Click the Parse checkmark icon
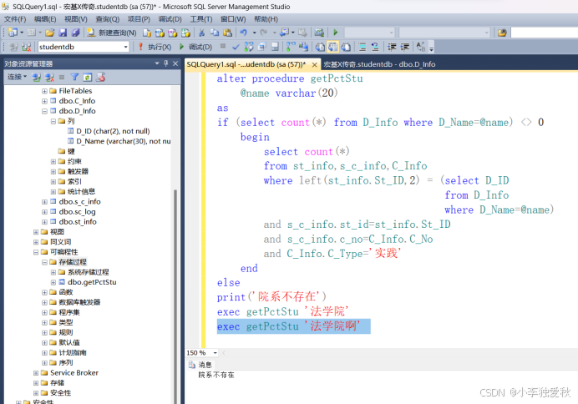 point(236,47)
